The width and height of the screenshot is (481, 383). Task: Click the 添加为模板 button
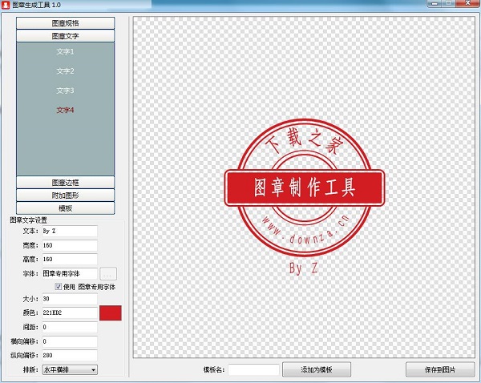317,369
